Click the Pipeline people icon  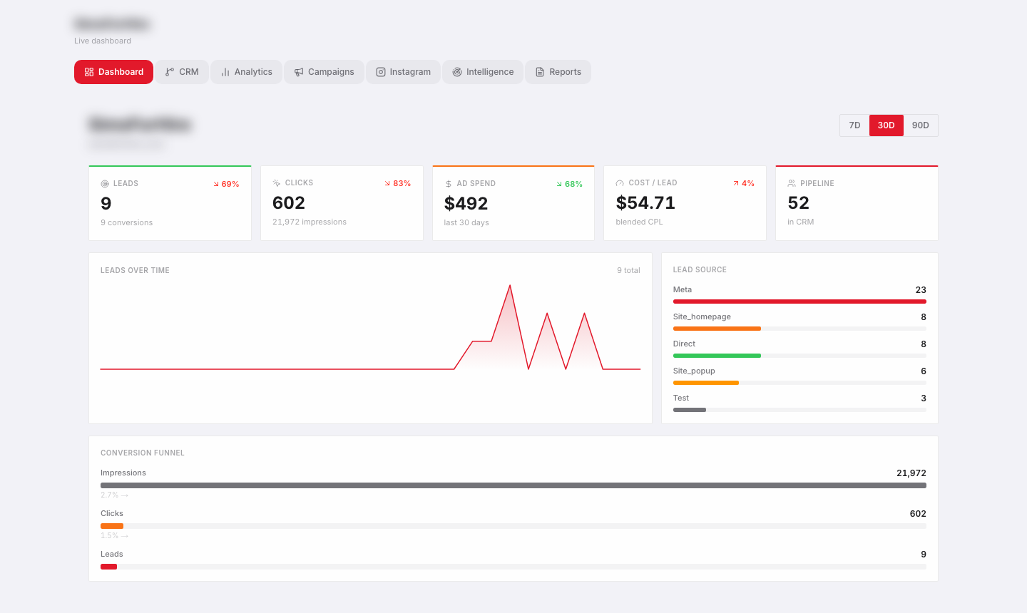pyautogui.click(x=792, y=183)
